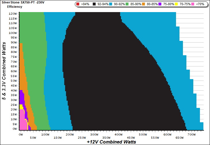Screen dimensions: 210x145
Task: Select the pink <70% legend swatch
Action: point(193,4)
